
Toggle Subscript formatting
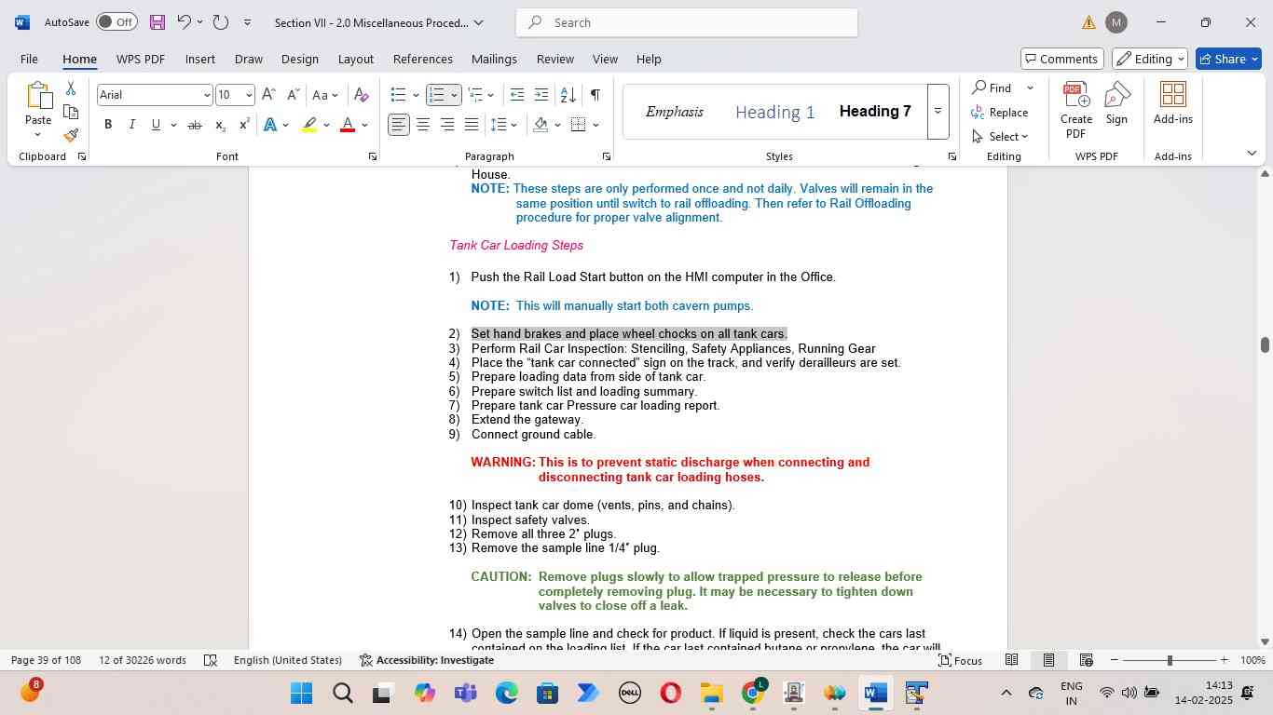[x=220, y=125]
